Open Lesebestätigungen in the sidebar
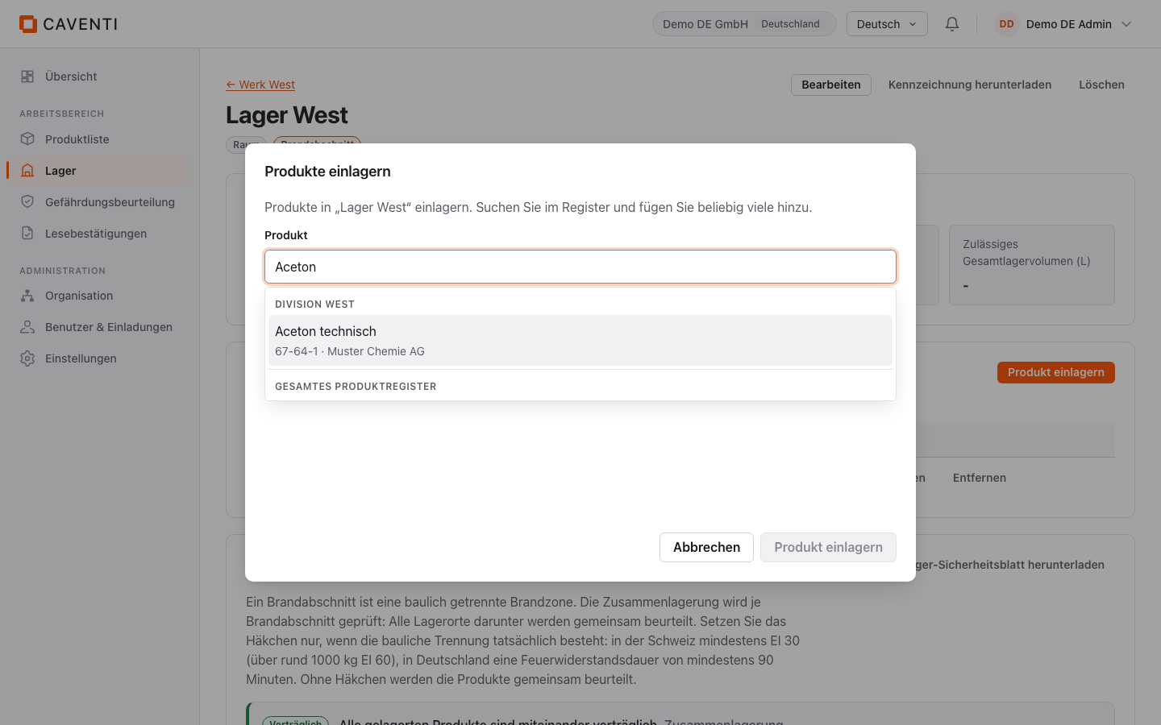 point(99,234)
